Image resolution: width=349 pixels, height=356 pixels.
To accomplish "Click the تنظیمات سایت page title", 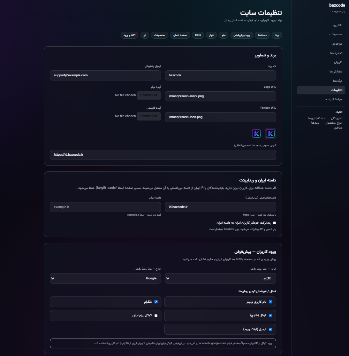I will [261, 13].
